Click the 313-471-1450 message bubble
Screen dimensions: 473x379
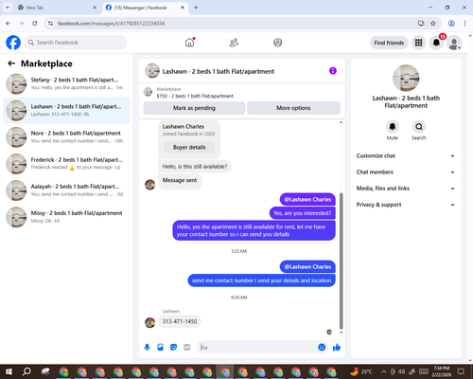[180, 321]
